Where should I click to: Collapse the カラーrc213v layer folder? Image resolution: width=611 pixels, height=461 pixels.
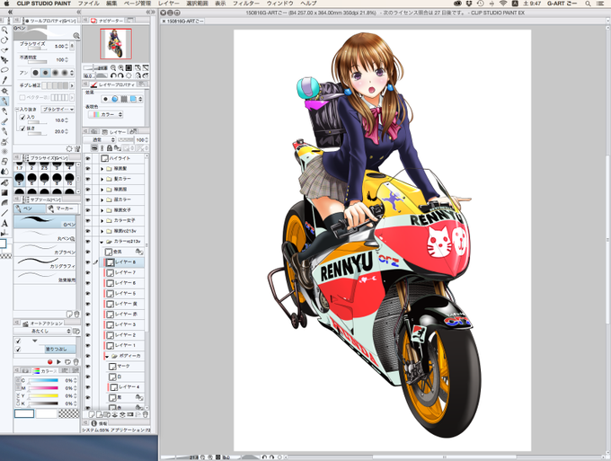(102, 242)
